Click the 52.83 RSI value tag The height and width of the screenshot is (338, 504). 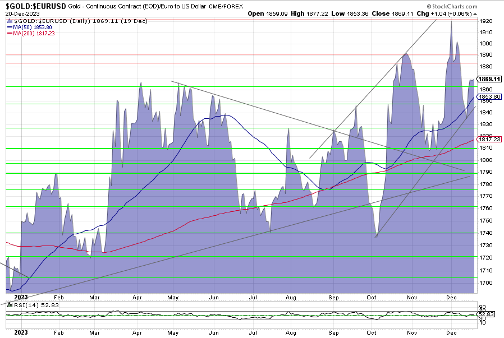pyautogui.click(x=485, y=315)
